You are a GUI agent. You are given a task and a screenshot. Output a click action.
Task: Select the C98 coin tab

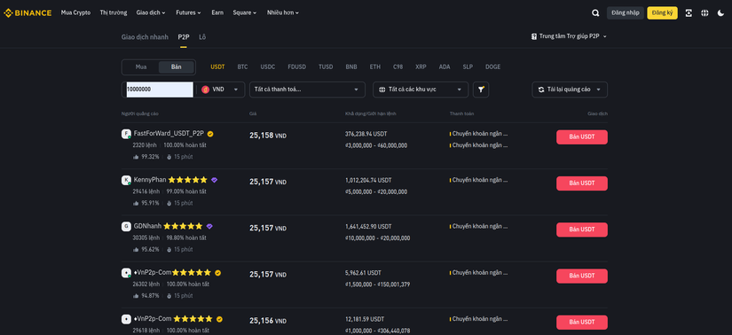pyautogui.click(x=397, y=66)
